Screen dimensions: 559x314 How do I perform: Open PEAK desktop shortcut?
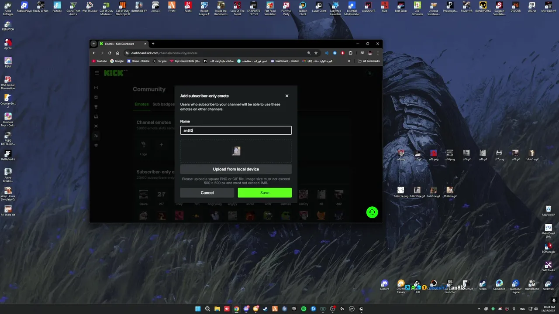tap(8, 62)
